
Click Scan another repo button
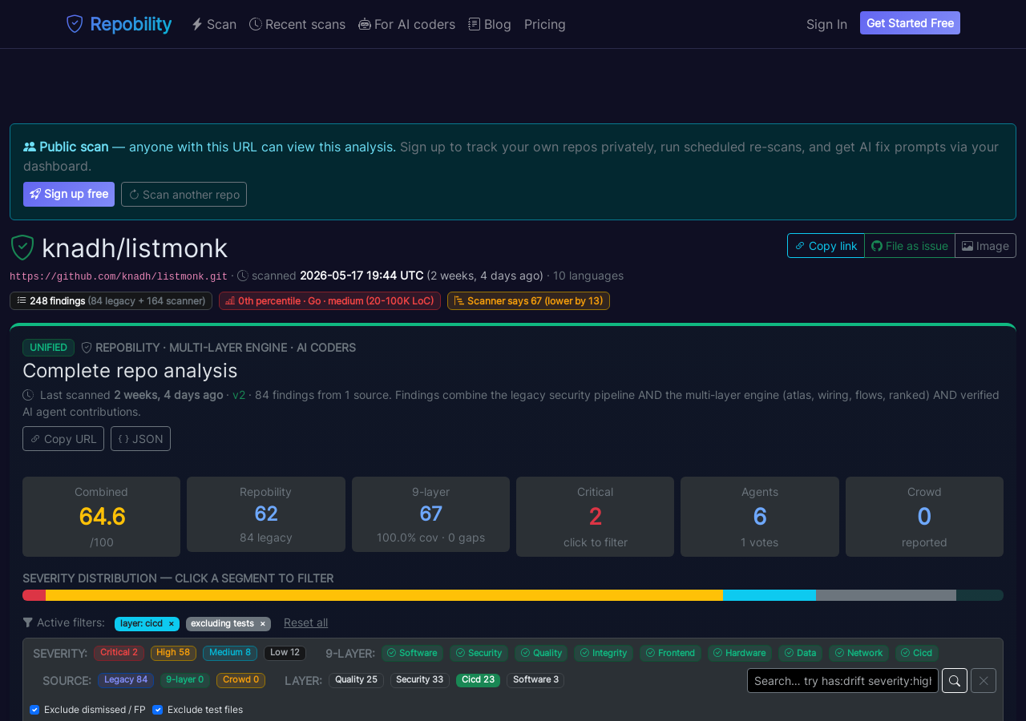[x=184, y=194]
